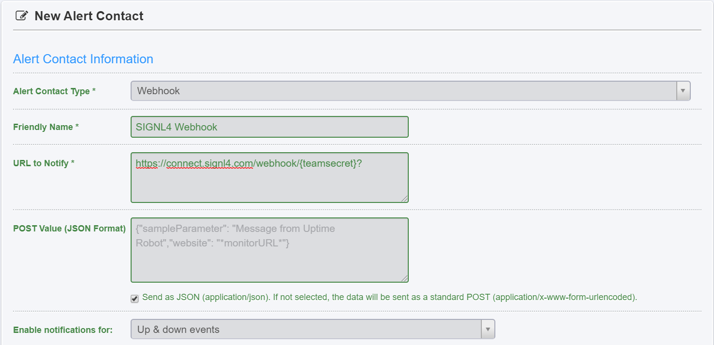
Task: Open the Alert Contact Type dropdown
Action: coord(410,91)
